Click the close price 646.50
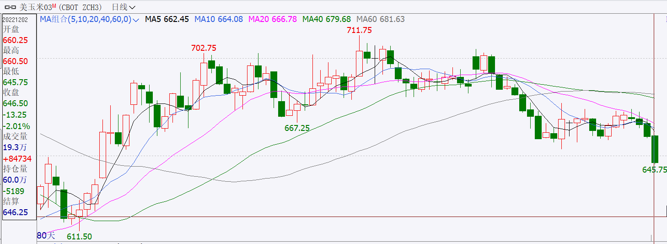The width and height of the screenshot is (667, 244). 16,104
